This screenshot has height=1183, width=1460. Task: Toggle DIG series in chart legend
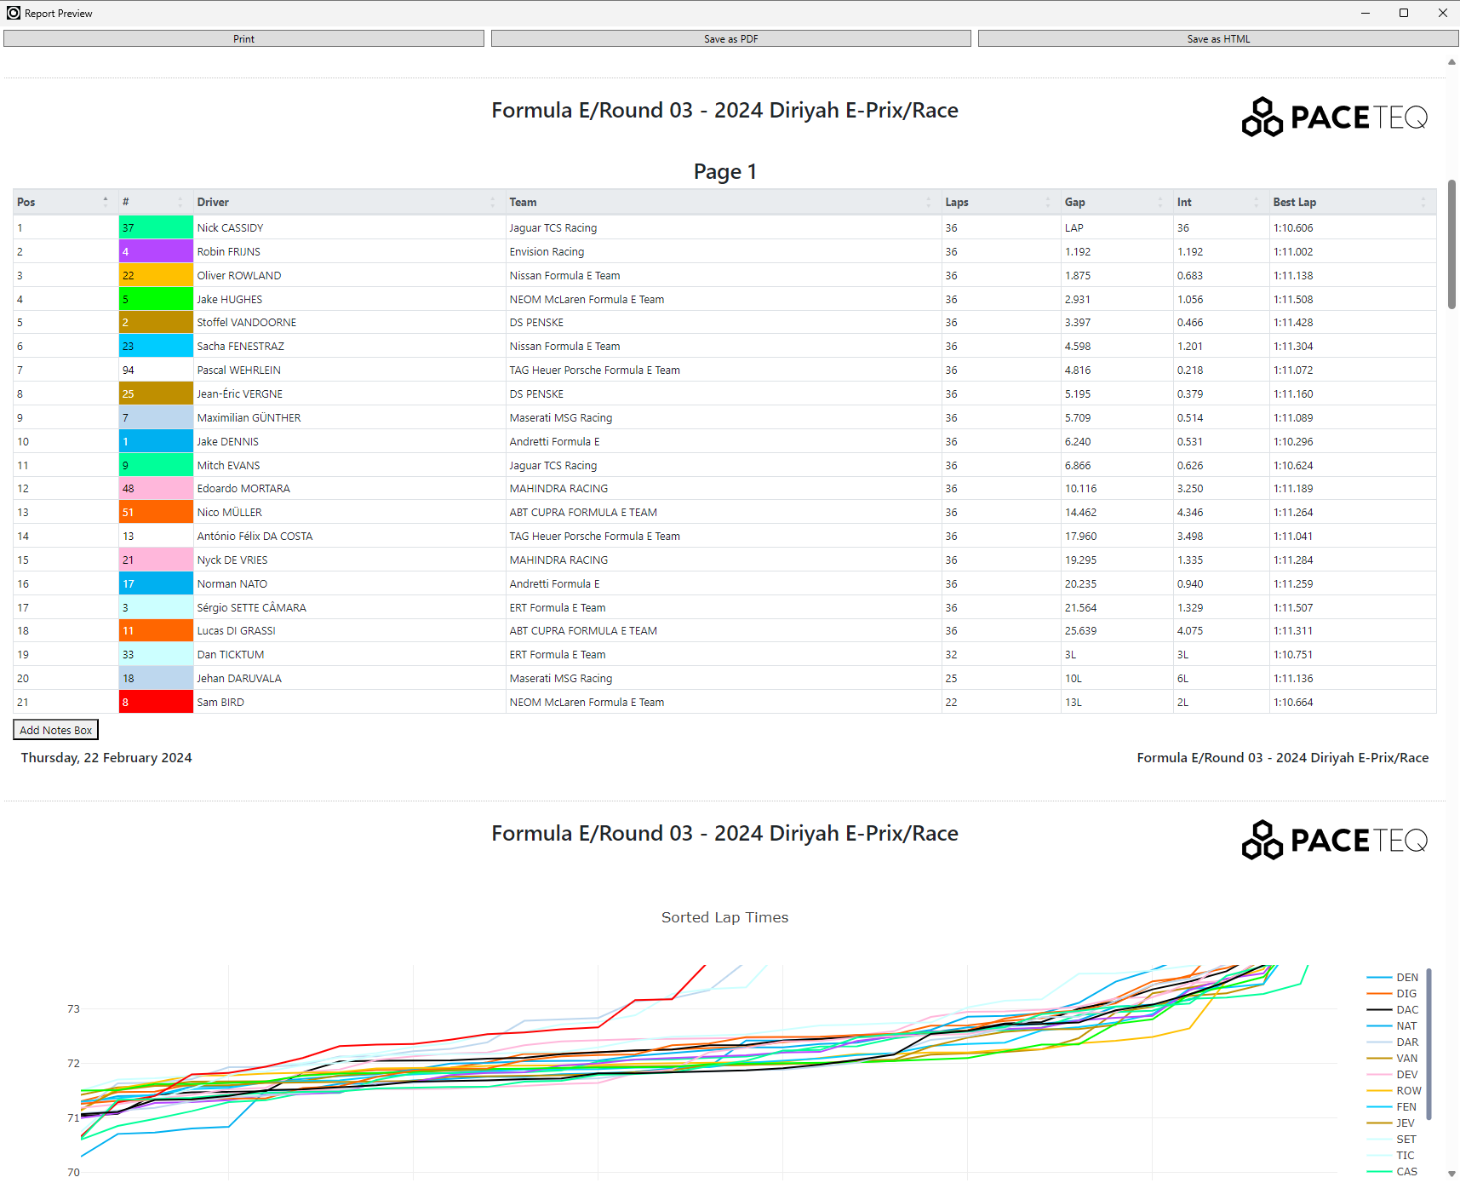coord(1392,994)
